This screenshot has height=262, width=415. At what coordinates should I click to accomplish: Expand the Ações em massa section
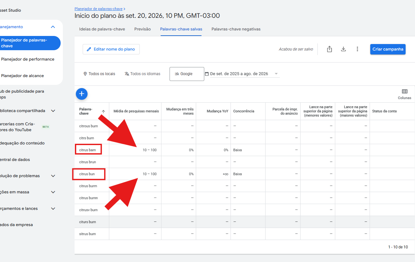(53, 192)
